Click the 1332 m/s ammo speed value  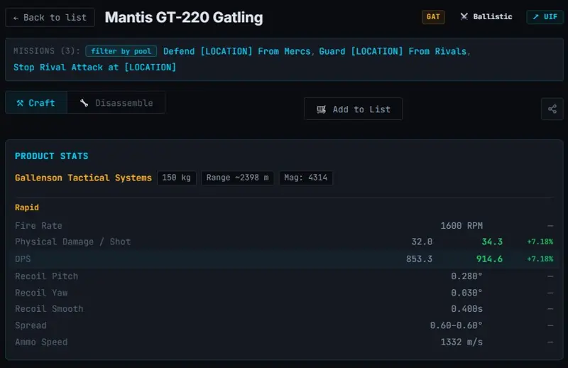click(461, 342)
